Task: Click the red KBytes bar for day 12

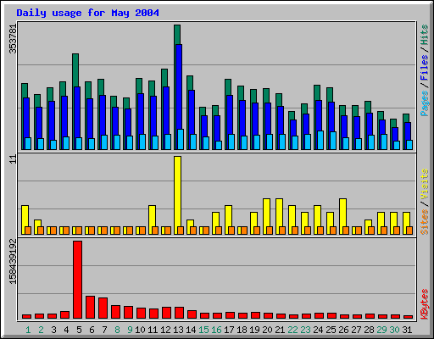Action: [166, 313]
